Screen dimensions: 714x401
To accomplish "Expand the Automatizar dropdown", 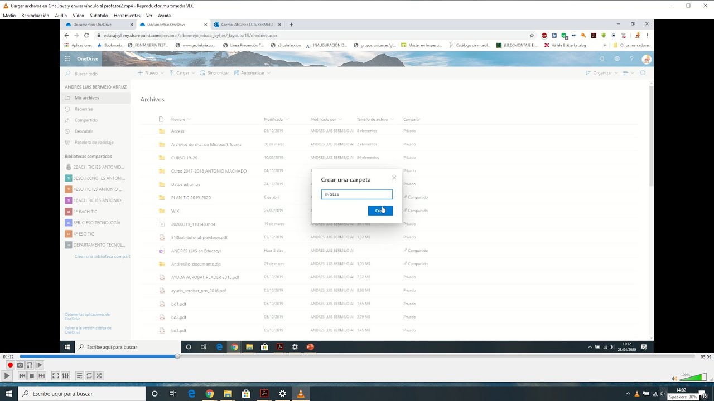I will (252, 73).
